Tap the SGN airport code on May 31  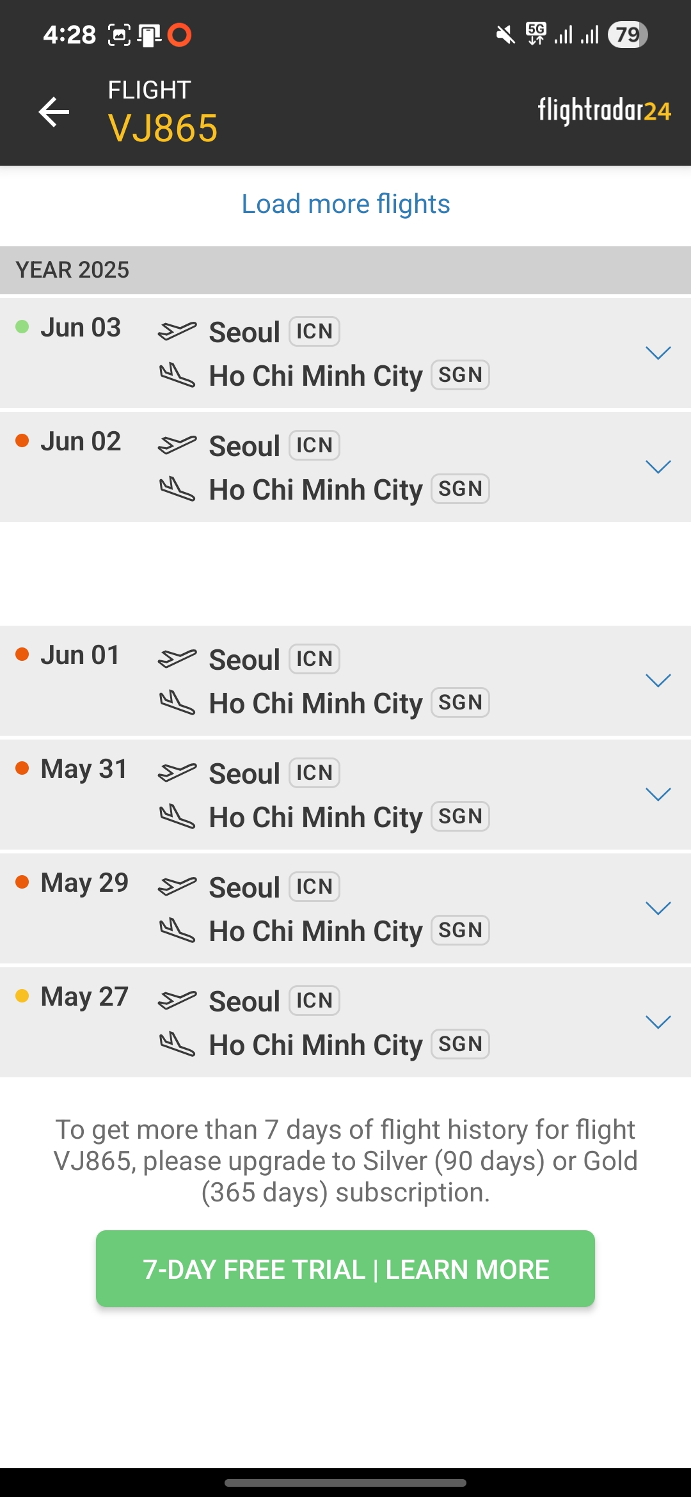(460, 816)
